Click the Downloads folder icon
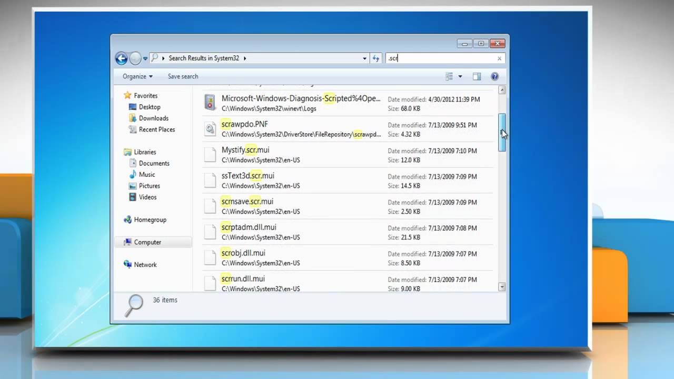674x379 pixels. [133, 118]
